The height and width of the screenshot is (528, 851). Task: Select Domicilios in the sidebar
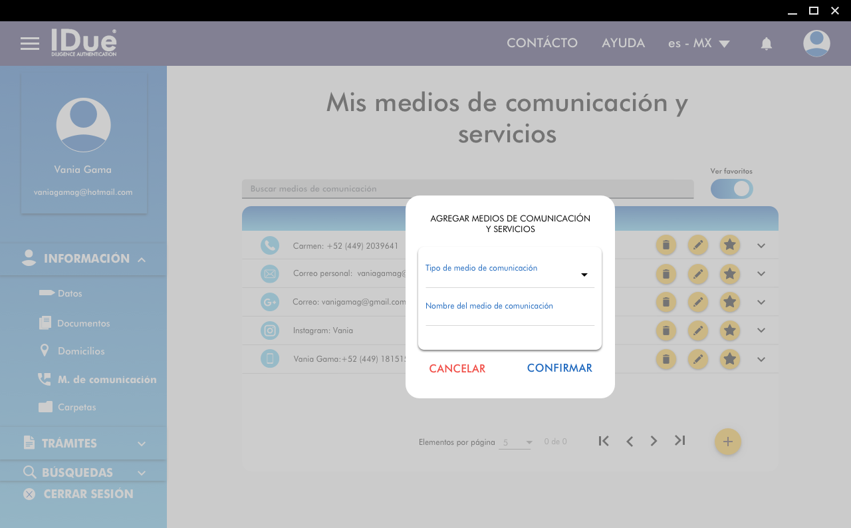80,351
